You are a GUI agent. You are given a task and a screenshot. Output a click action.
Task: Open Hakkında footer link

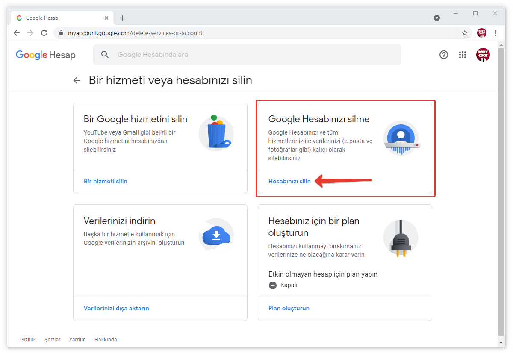coord(106,340)
